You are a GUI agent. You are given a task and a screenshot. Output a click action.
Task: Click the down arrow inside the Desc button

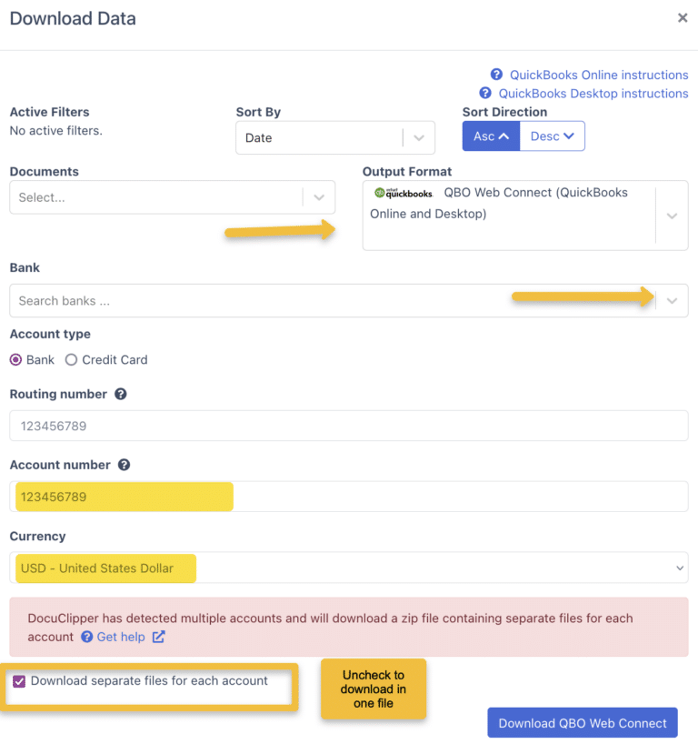[x=568, y=136]
